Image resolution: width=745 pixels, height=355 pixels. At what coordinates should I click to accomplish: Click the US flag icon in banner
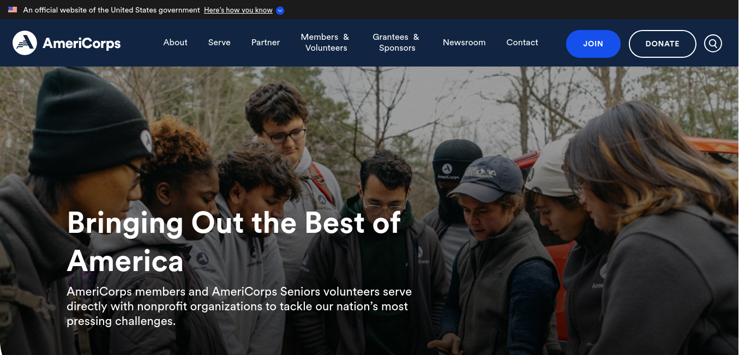pos(13,10)
